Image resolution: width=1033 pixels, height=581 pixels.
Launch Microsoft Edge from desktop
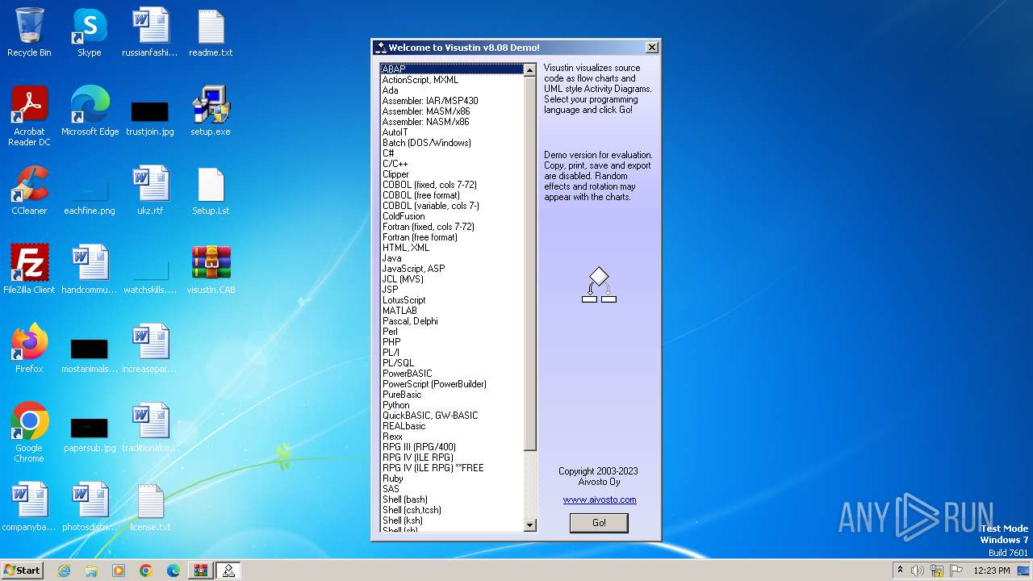click(90, 111)
